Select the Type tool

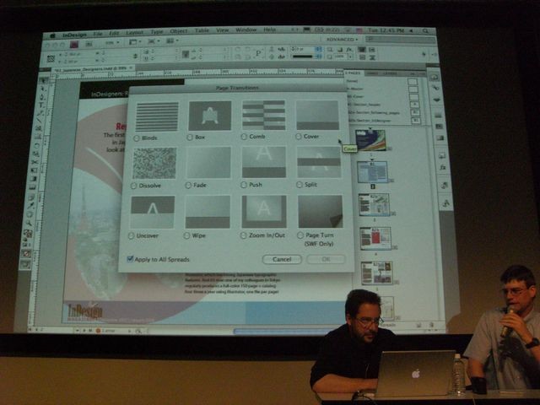pyautogui.click(x=41, y=105)
